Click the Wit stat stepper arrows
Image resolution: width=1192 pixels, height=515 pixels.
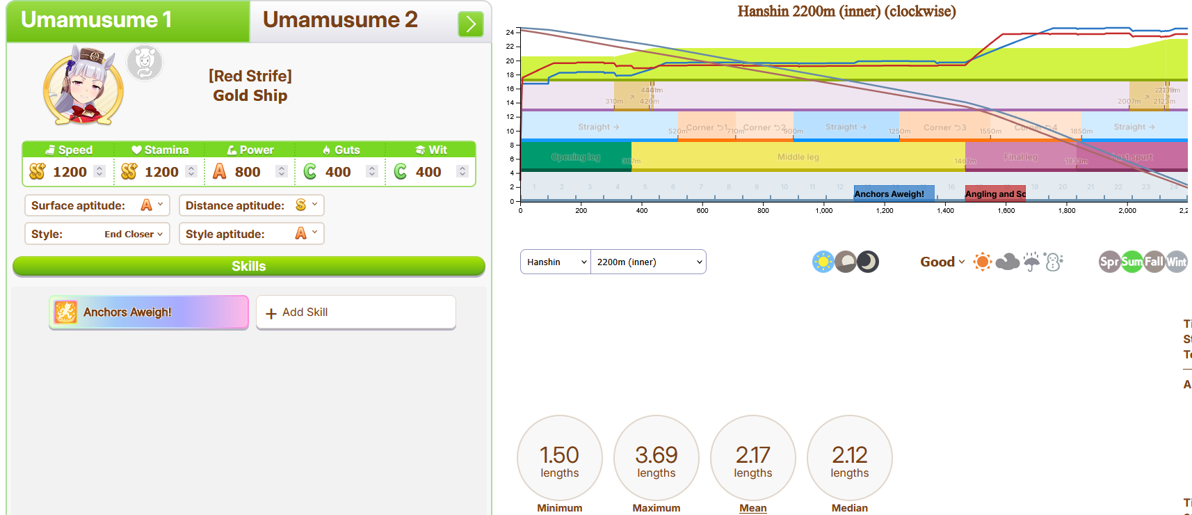tap(462, 171)
